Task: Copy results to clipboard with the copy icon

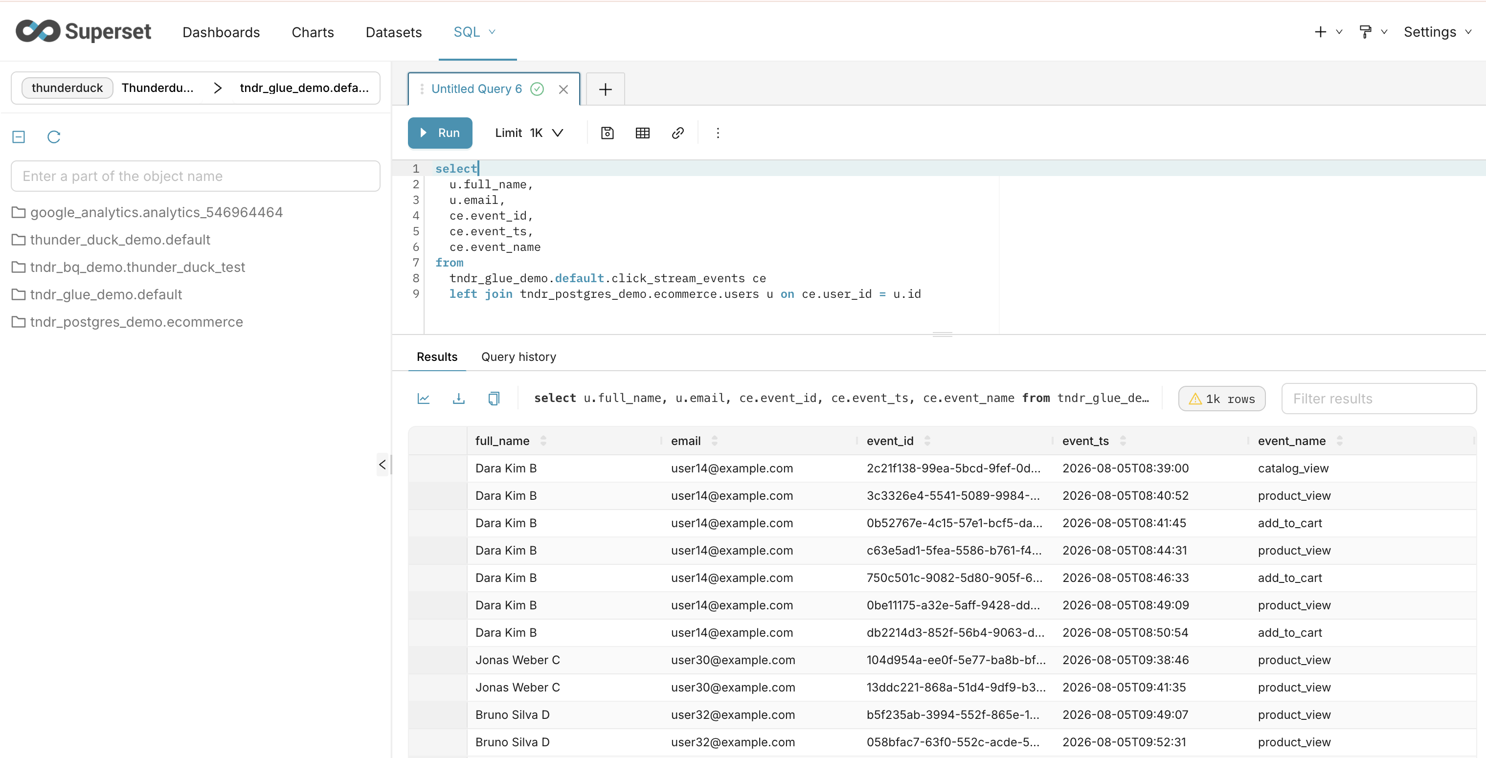Action: tap(494, 399)
